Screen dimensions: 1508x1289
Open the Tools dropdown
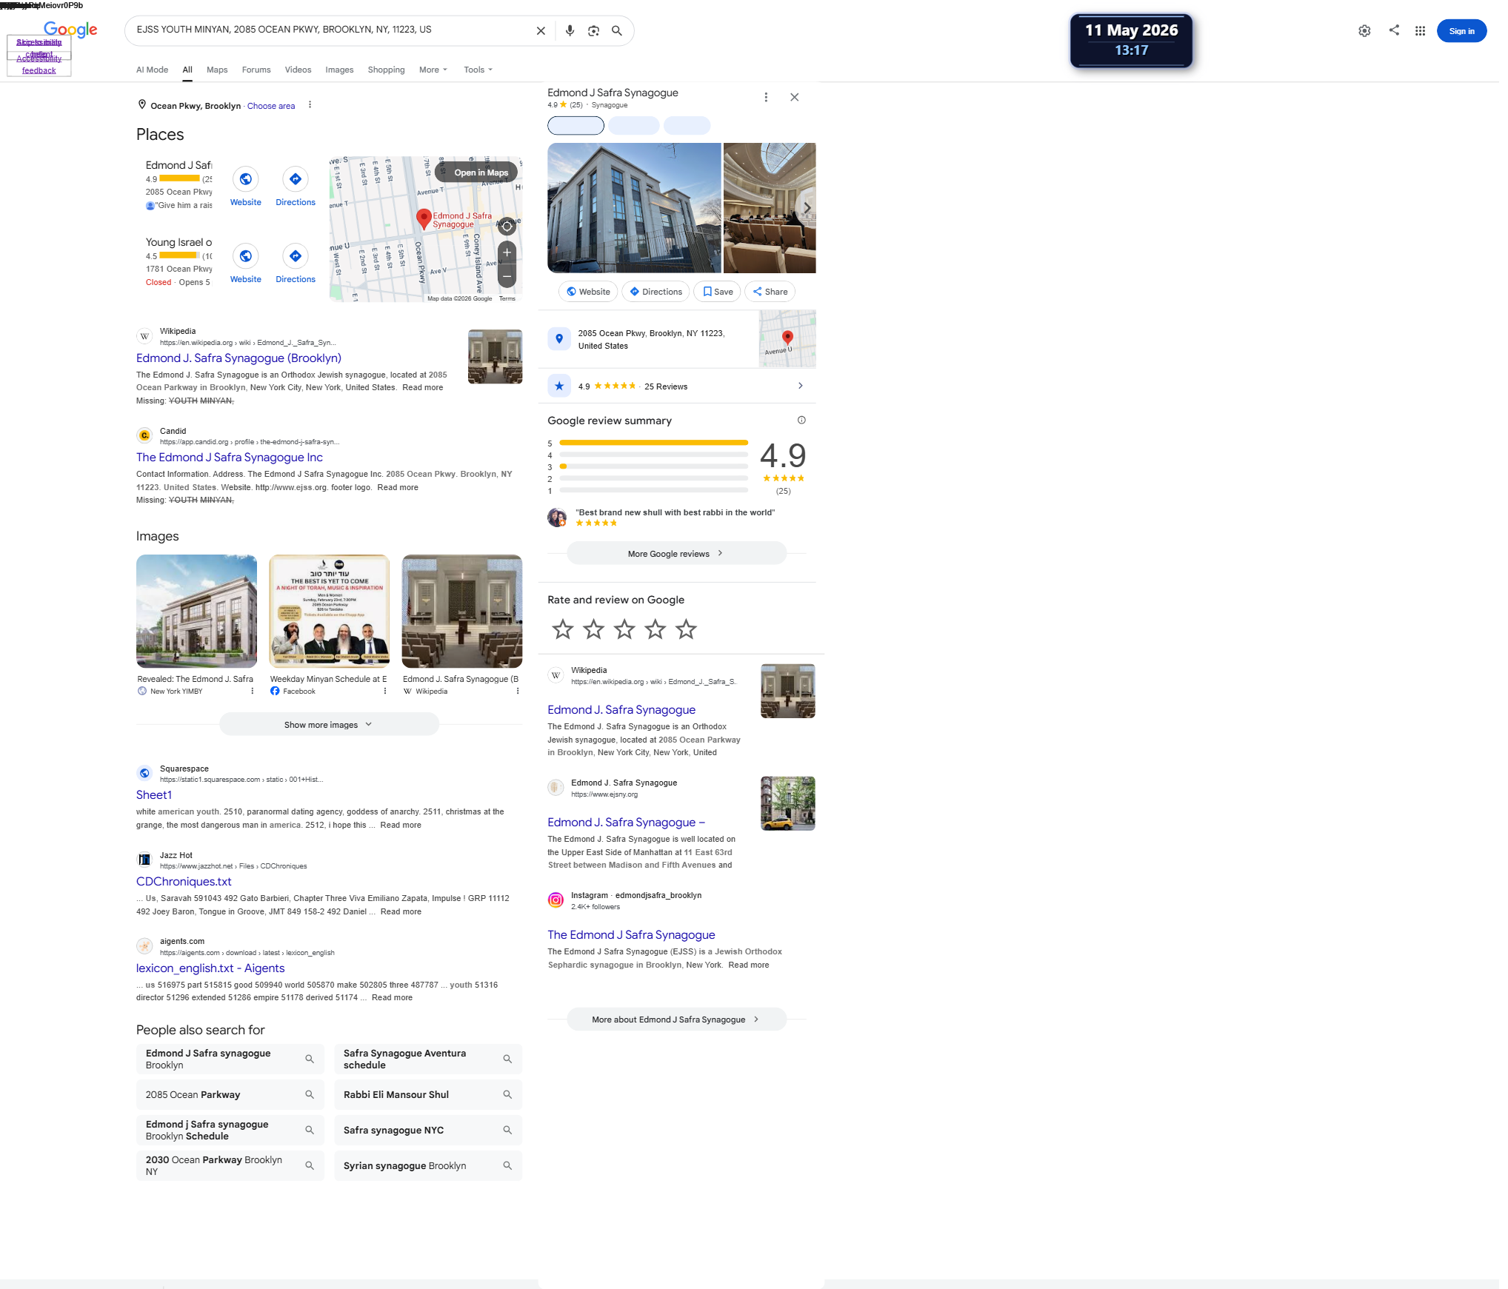(x=478, y=70)
